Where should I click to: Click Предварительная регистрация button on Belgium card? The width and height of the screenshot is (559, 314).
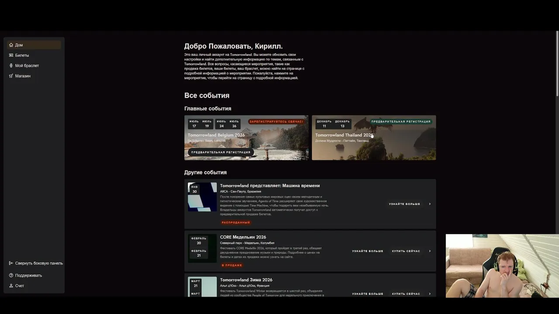coord(221,152)
